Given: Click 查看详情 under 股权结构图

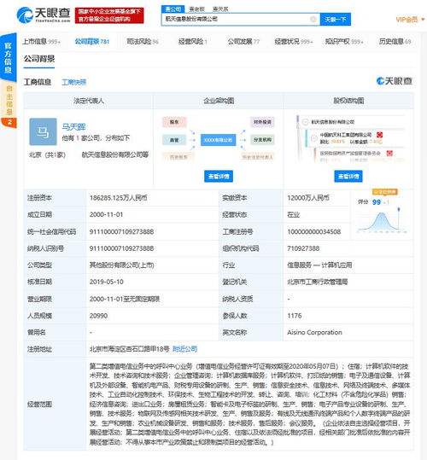Looking at the screenshot, I should pos(348,176).
